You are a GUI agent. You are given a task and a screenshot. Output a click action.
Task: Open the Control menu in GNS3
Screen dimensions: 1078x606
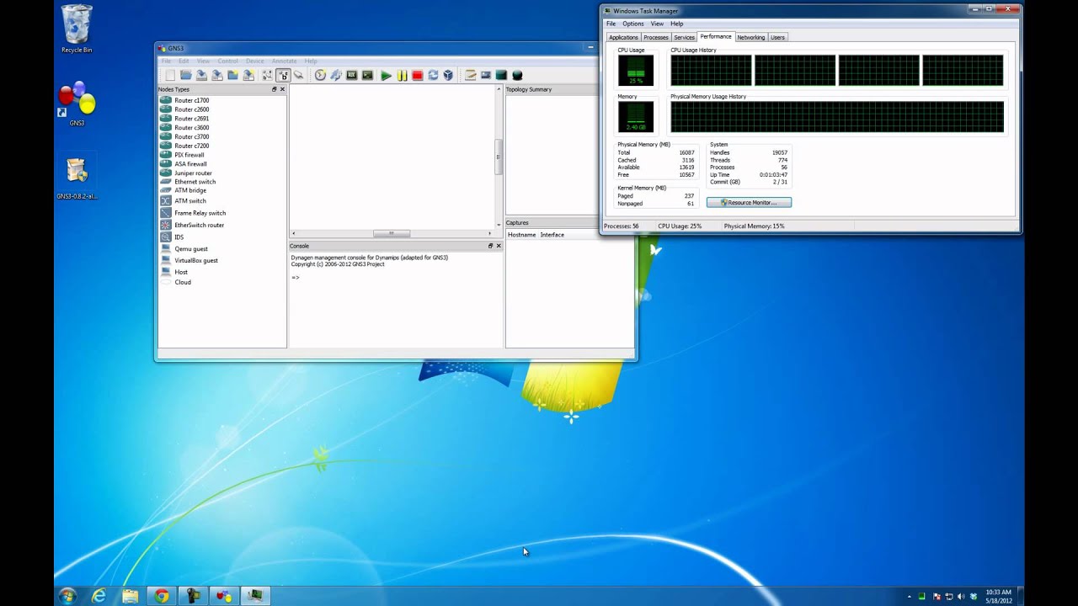point(227,61)
